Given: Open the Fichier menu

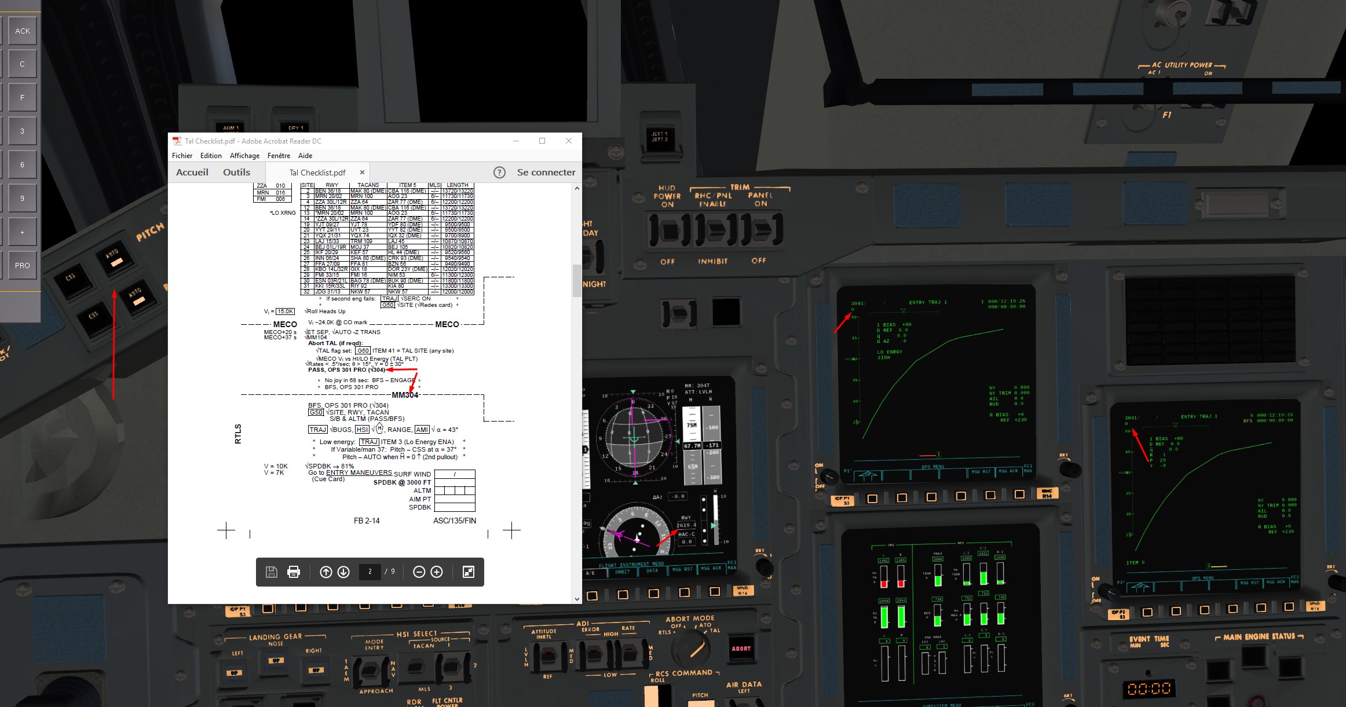Looking at the screenshot, I should (x=182, y=156).
